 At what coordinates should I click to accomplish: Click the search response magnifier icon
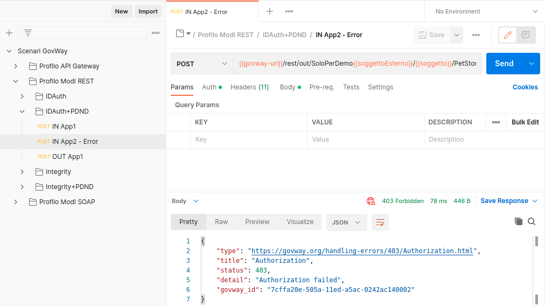(x=532, y=221)
